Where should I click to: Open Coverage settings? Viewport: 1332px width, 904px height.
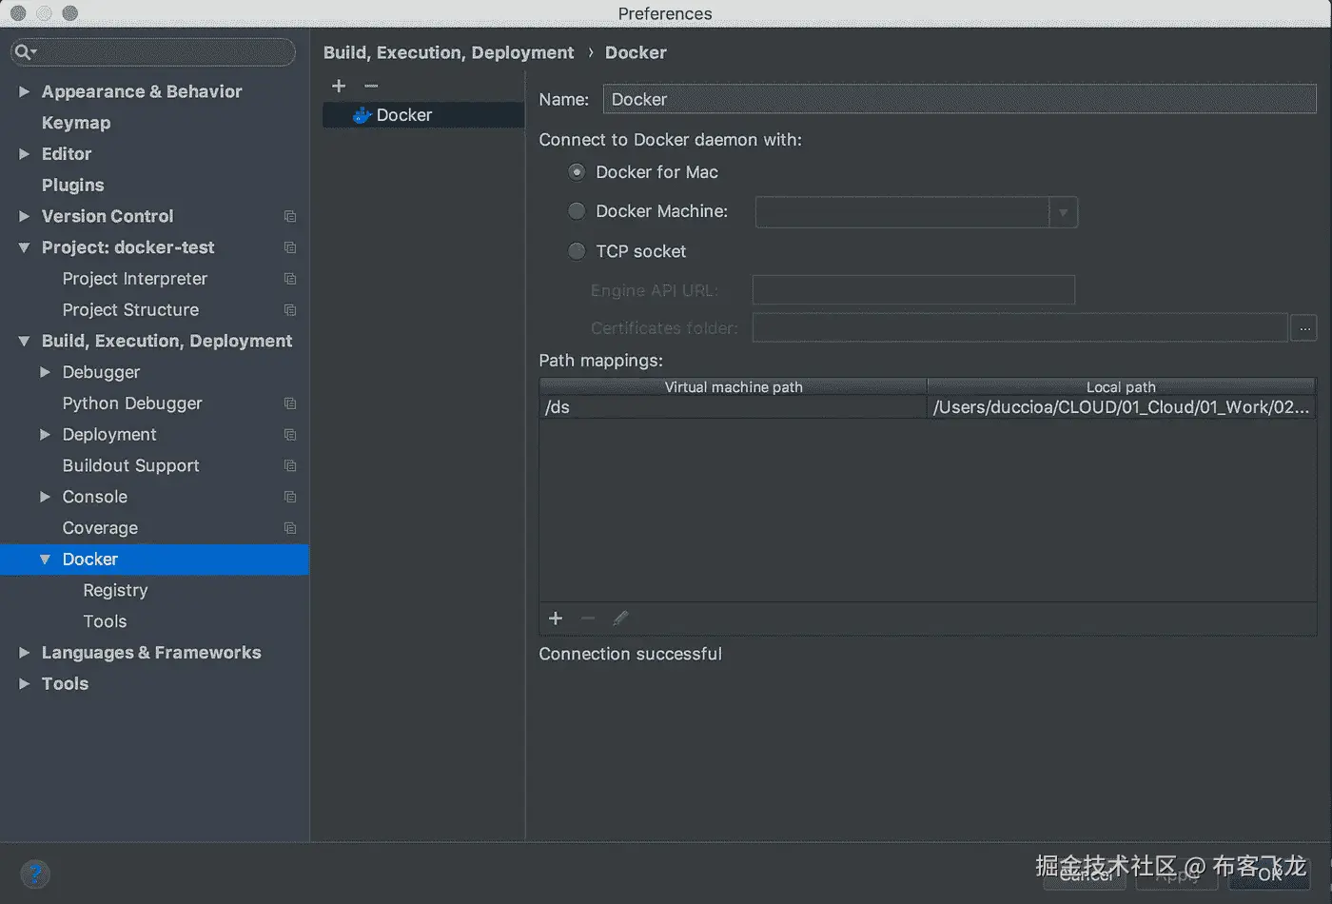pos(100,528)
